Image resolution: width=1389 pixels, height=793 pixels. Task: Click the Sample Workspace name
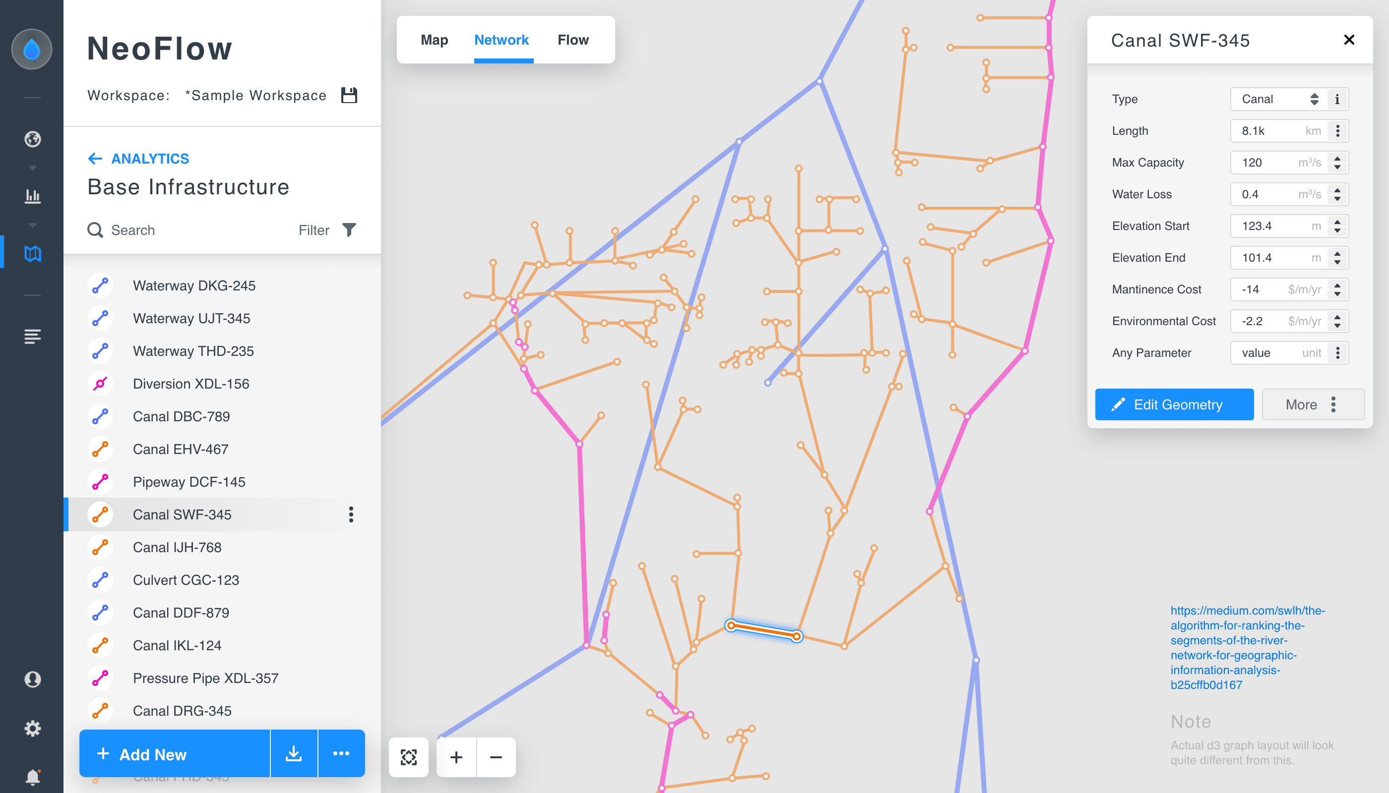point(255,95)
